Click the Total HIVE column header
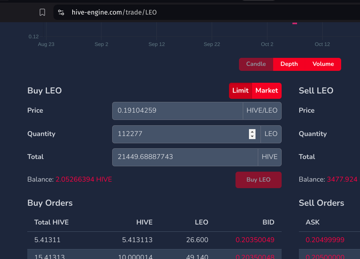The image size is (360, 259). (52, 222)
